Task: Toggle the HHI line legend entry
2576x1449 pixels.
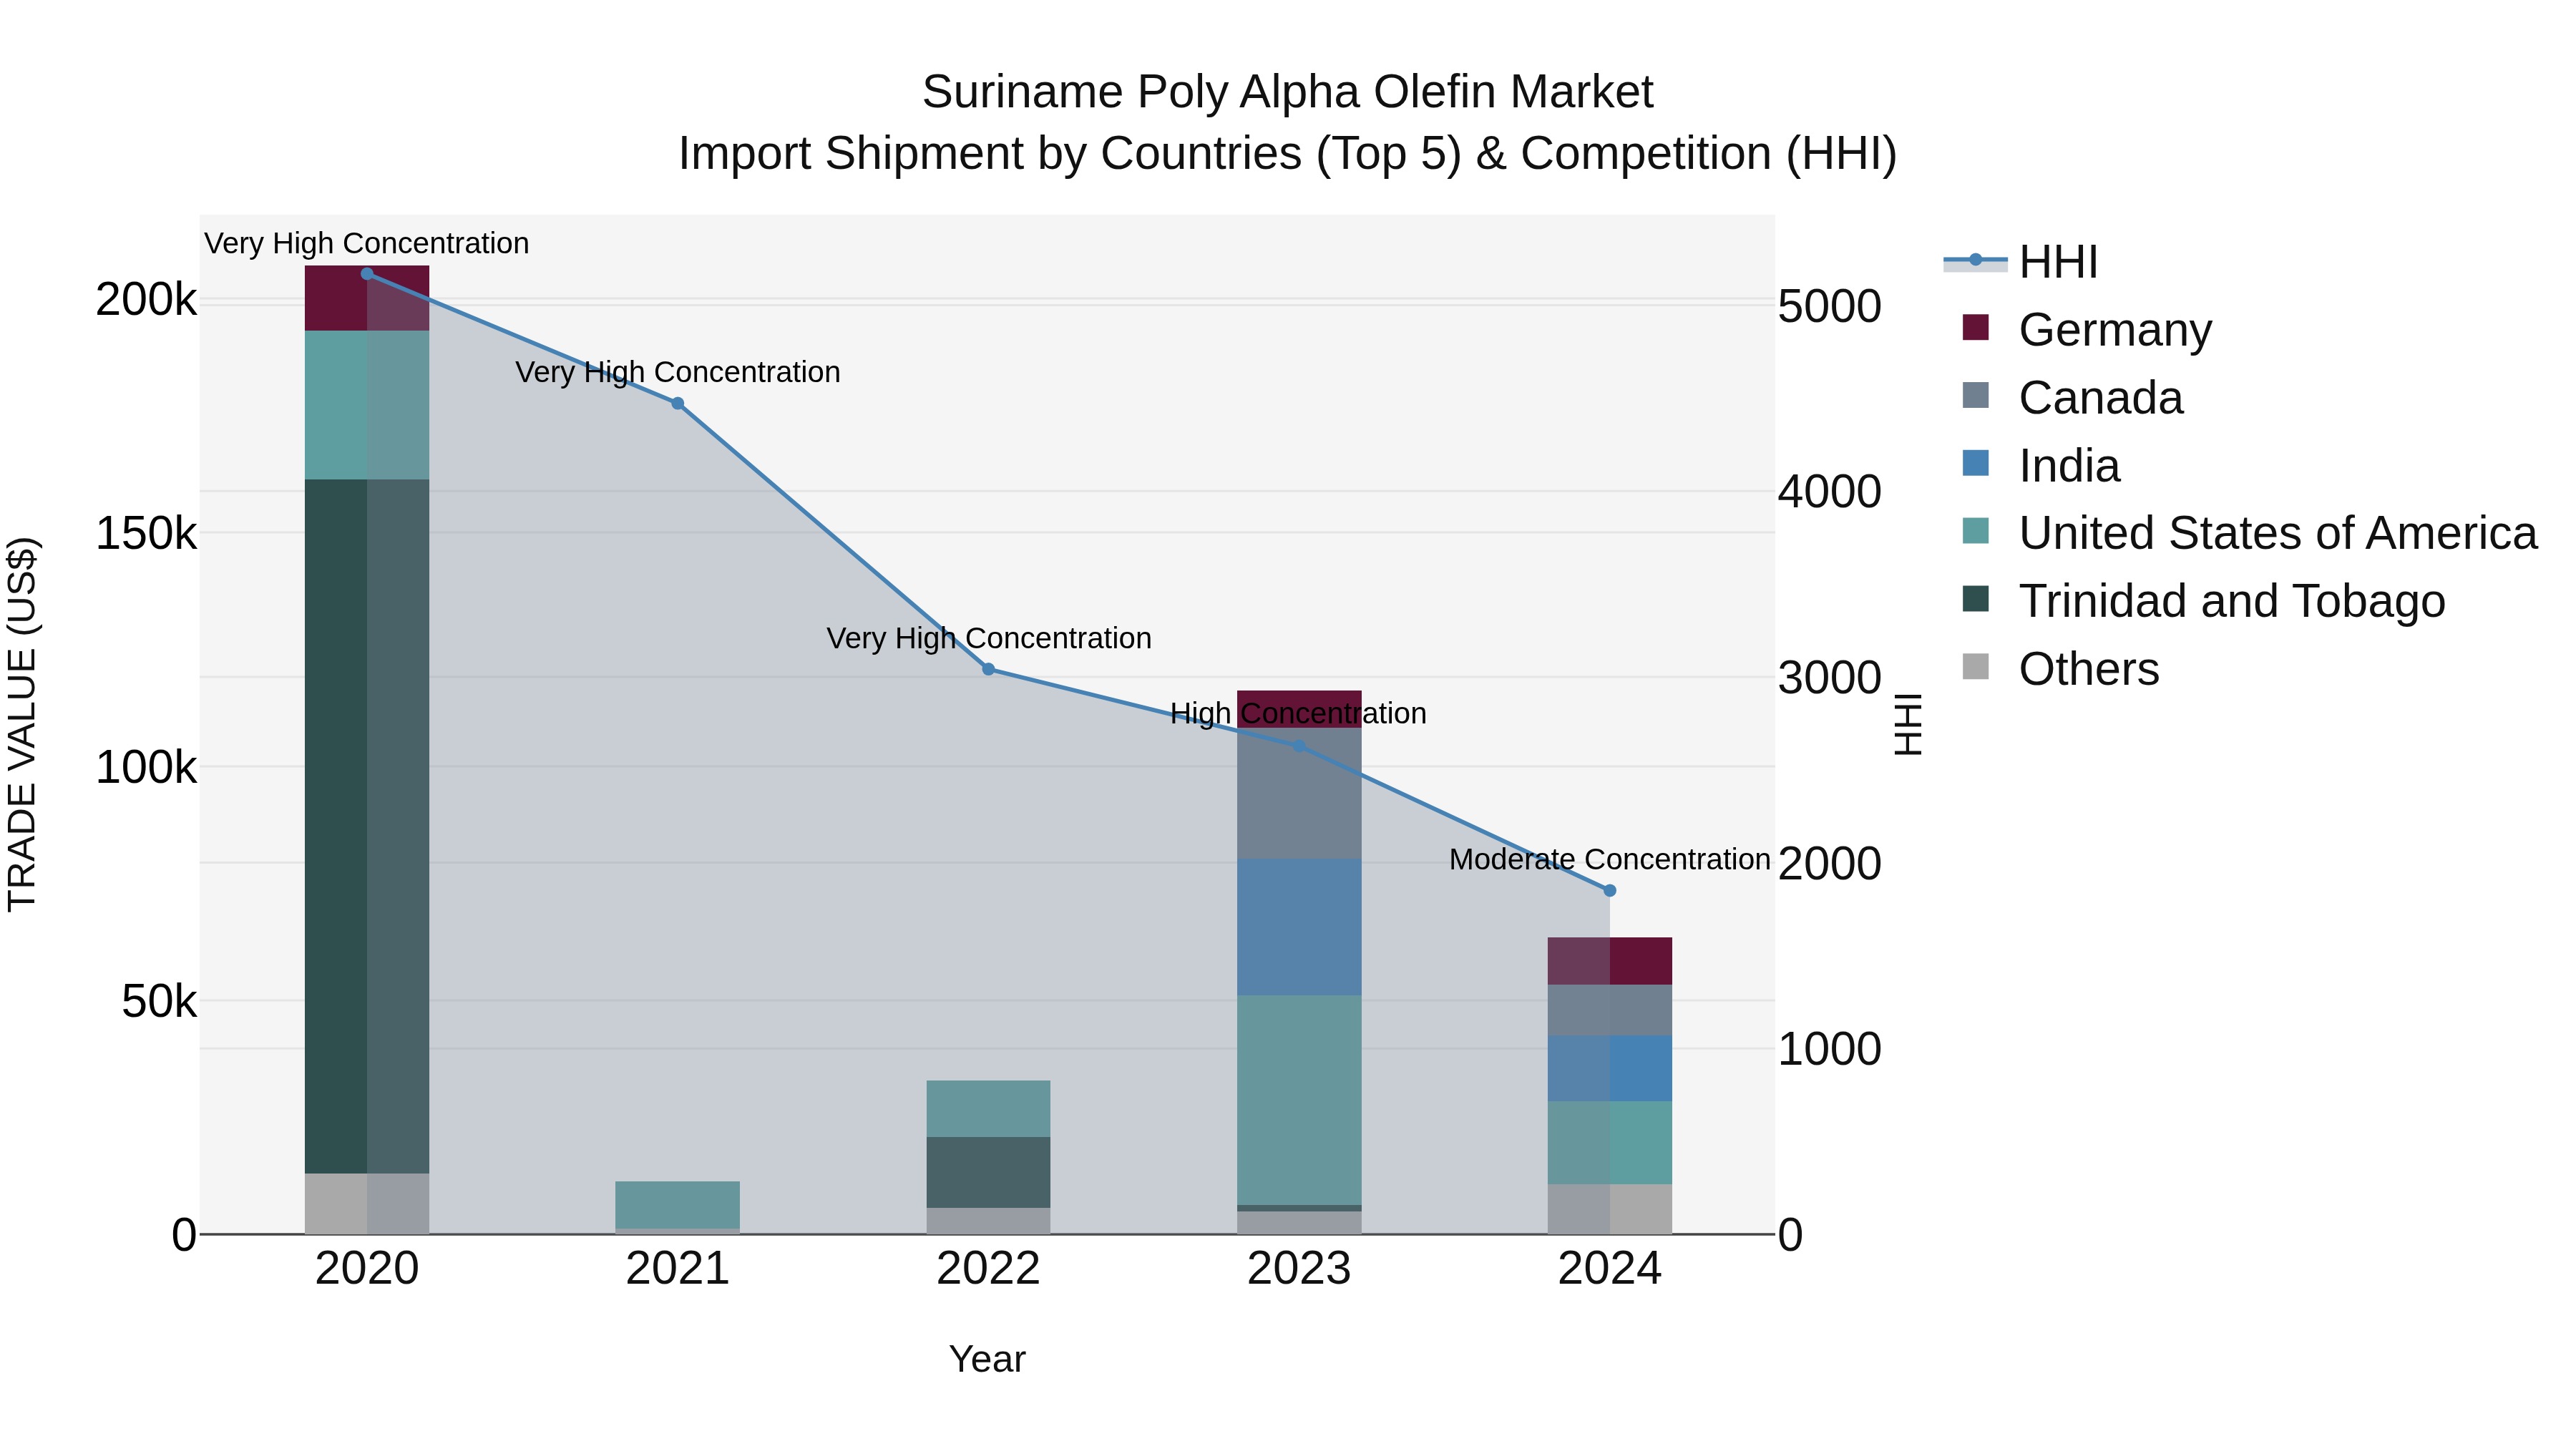Action: (x=2020, y=262)
